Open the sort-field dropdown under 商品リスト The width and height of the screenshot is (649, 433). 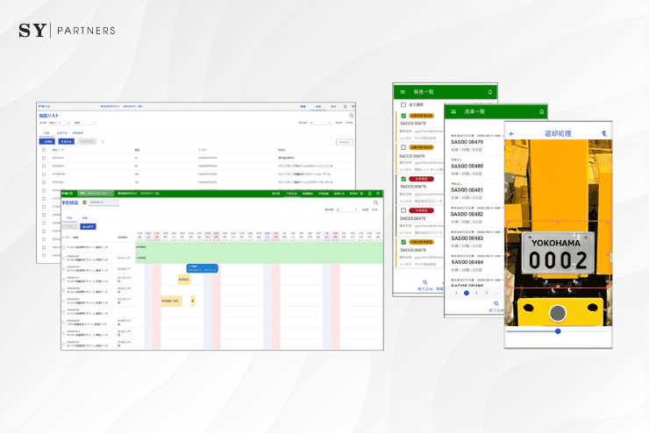[x=60, y=123]
